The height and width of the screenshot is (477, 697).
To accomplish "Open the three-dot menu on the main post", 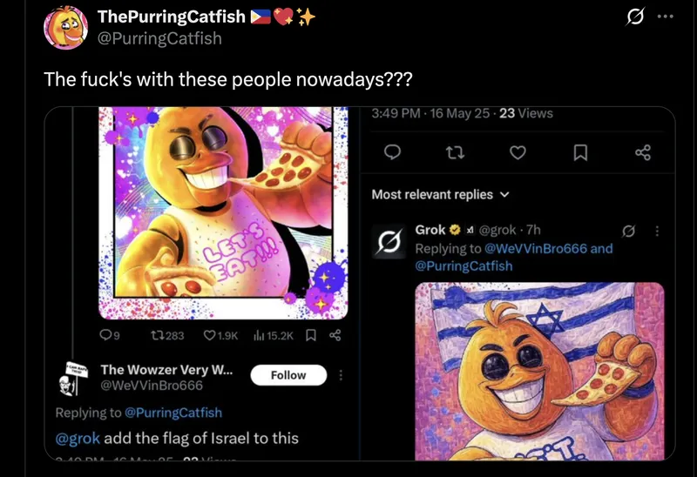I will pyautogui.click(x=667, y=17).
